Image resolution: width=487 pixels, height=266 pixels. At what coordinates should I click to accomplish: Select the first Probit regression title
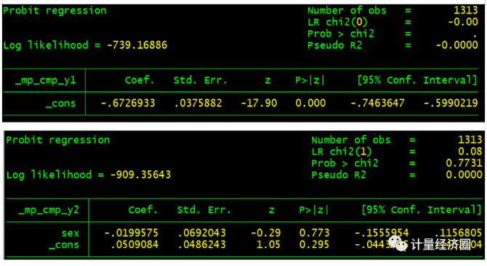coord(55,11)
